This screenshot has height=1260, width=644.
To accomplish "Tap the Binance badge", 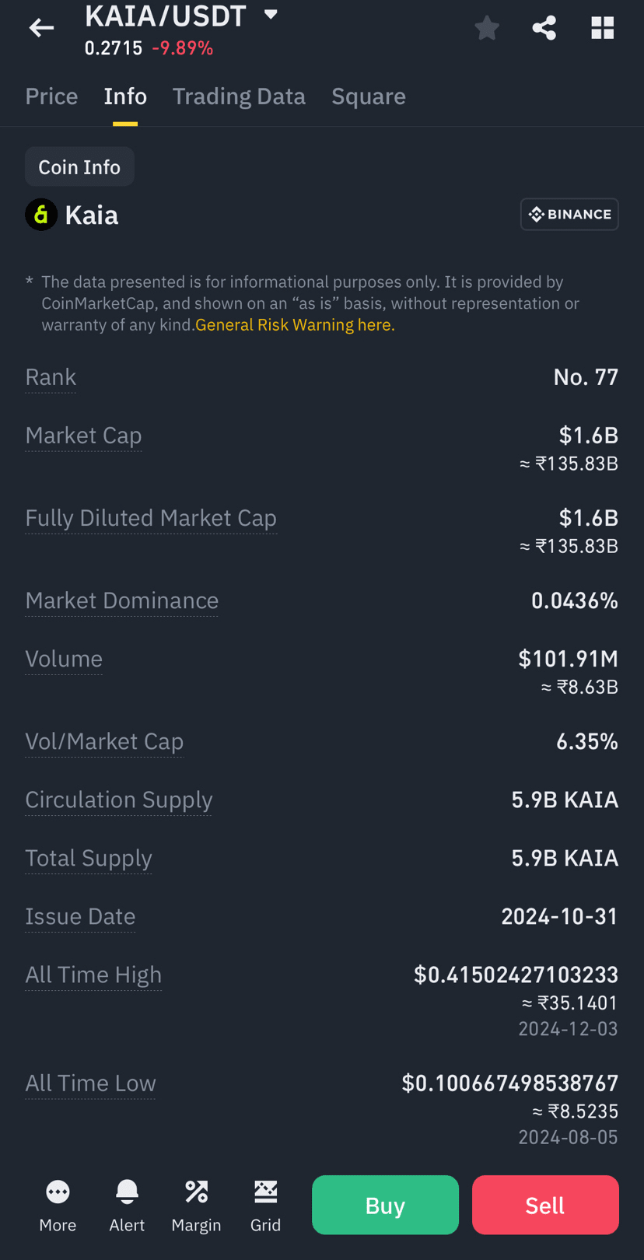I will point(569,215).
